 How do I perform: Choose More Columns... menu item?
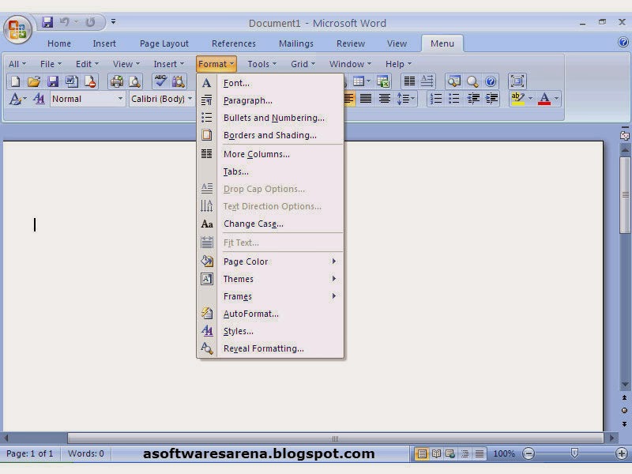[x=270, y=154]
